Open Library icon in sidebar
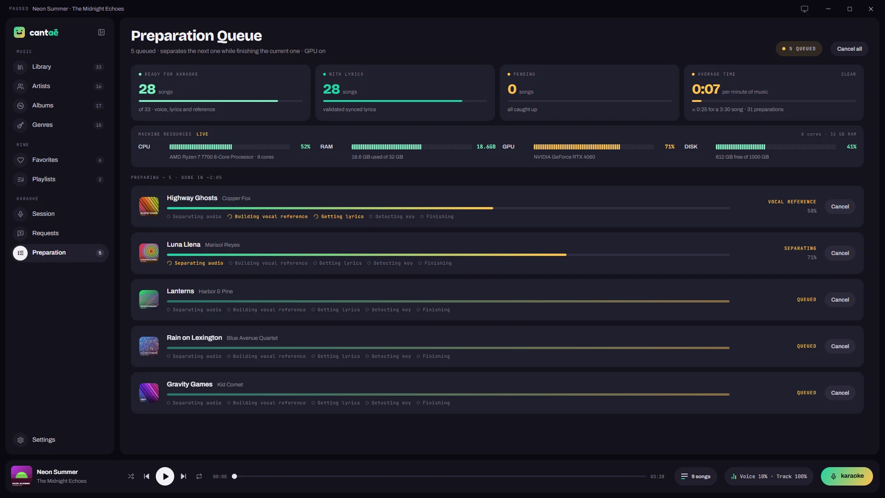 click(x=20, y=67)
